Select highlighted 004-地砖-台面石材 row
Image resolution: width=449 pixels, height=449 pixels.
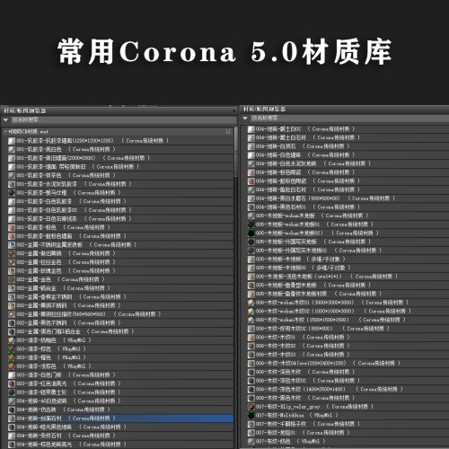coord(120,418)
